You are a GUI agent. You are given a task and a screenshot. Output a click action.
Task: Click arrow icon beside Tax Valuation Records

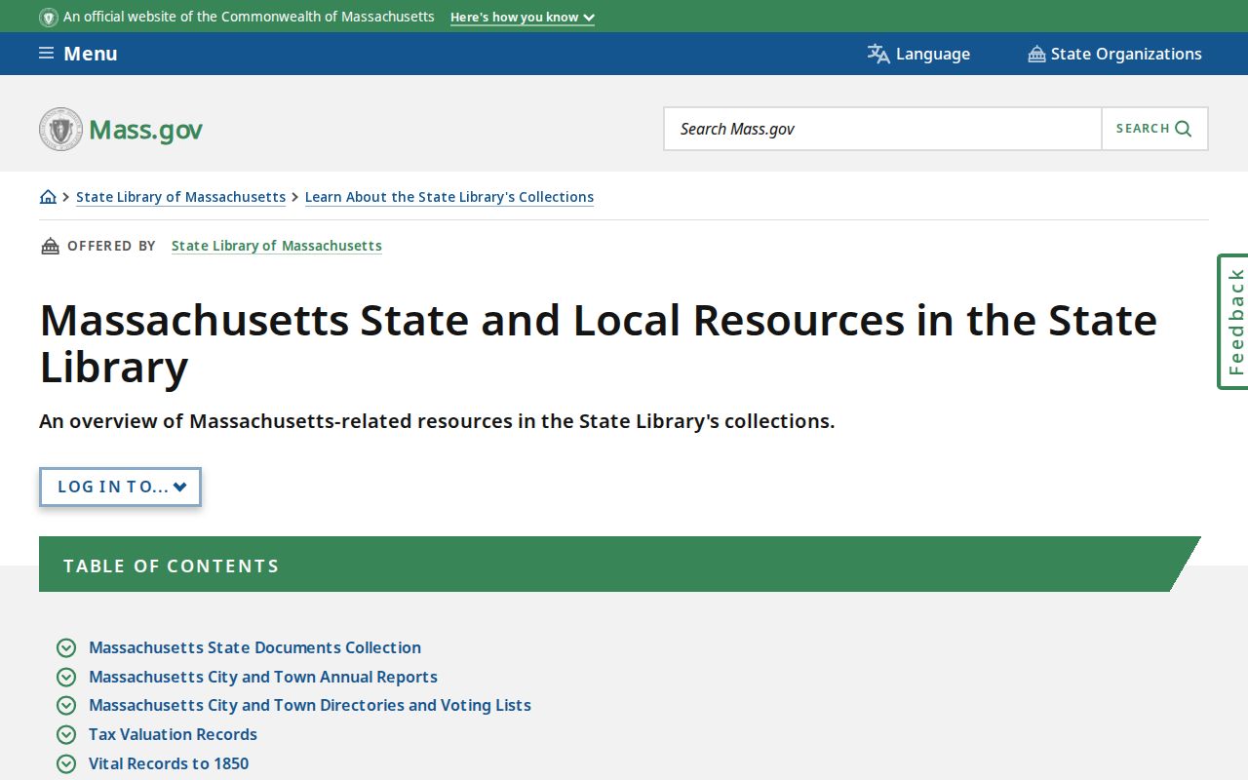click(x=66, y=734)
